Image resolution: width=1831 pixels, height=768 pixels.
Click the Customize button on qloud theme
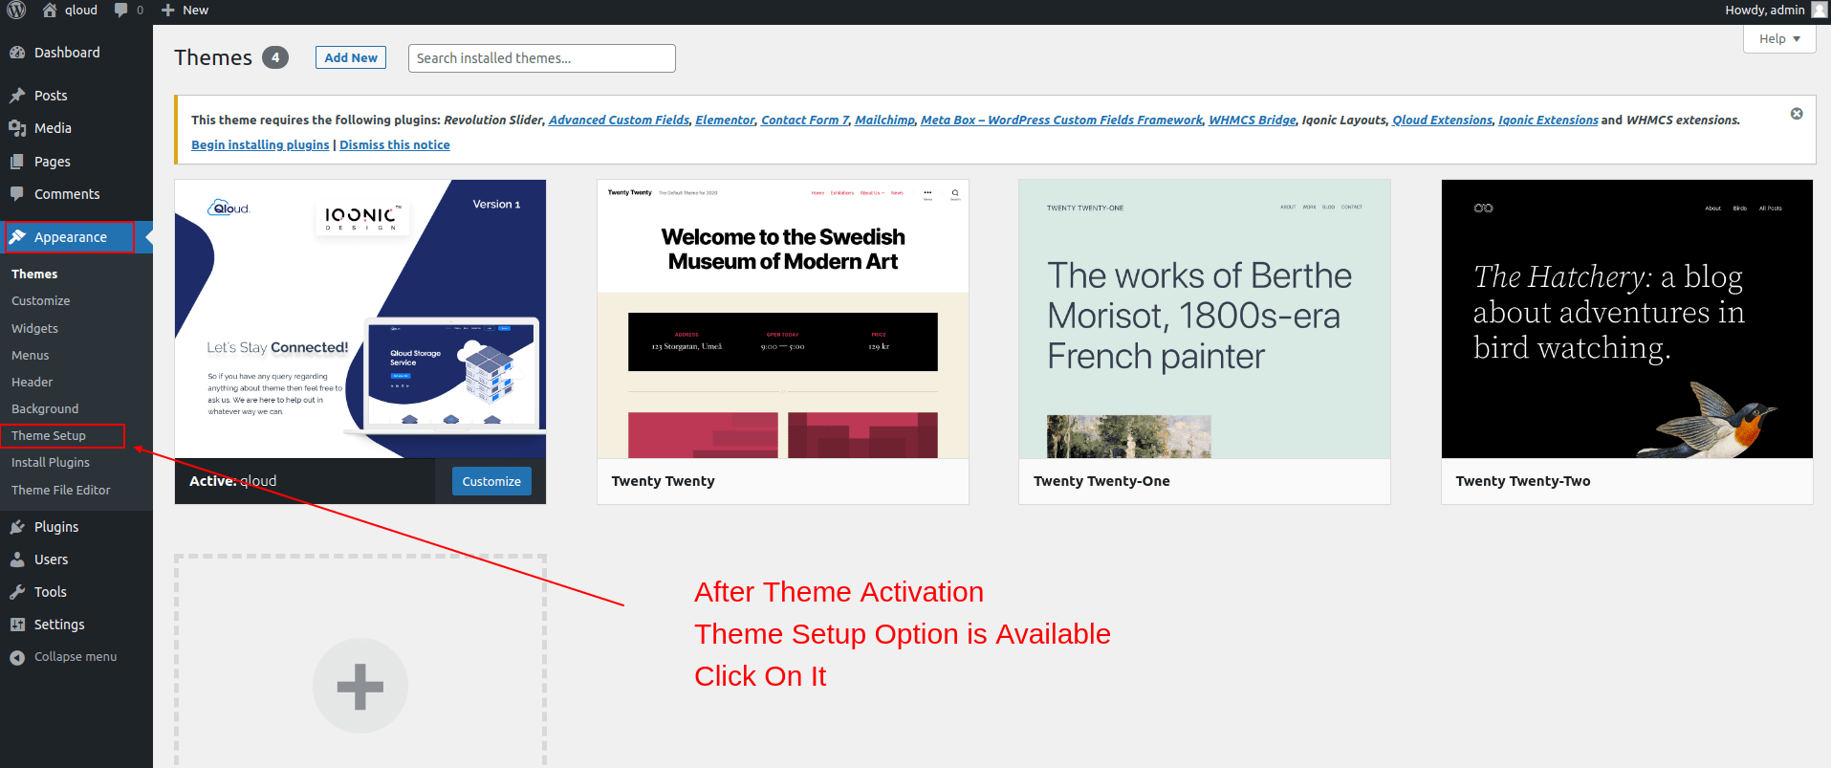[x=491, y=481]
